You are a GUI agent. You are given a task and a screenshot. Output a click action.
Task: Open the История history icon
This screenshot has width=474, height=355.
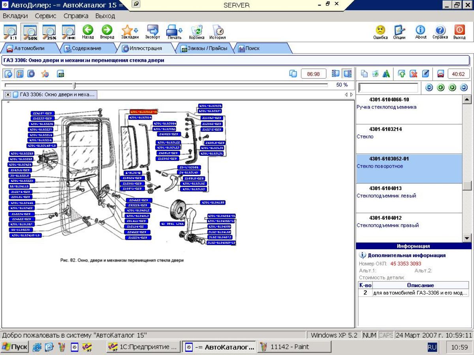click(x=218, y=30)
